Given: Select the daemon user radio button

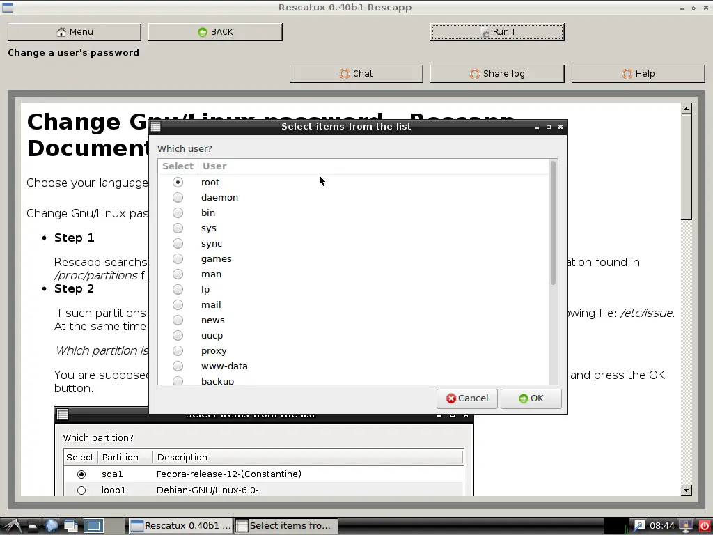Looking at the screenshot, I should coord(178,197).
